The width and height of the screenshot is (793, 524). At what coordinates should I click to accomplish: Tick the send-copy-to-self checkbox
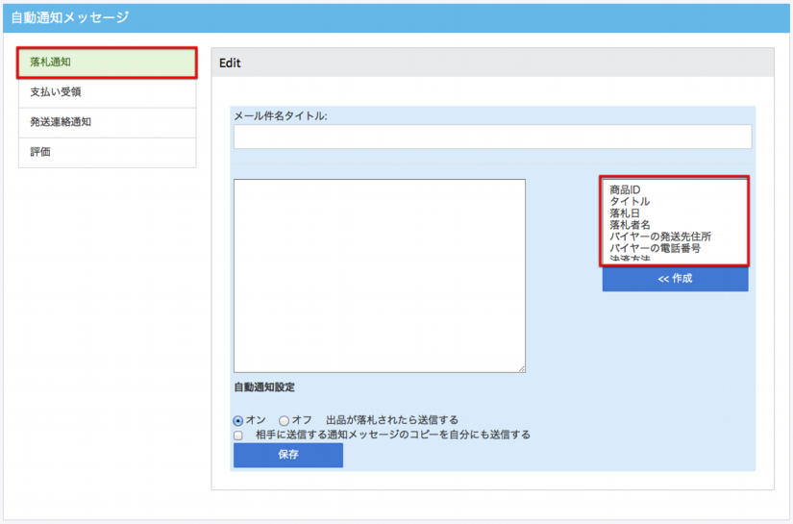[238, 435]
